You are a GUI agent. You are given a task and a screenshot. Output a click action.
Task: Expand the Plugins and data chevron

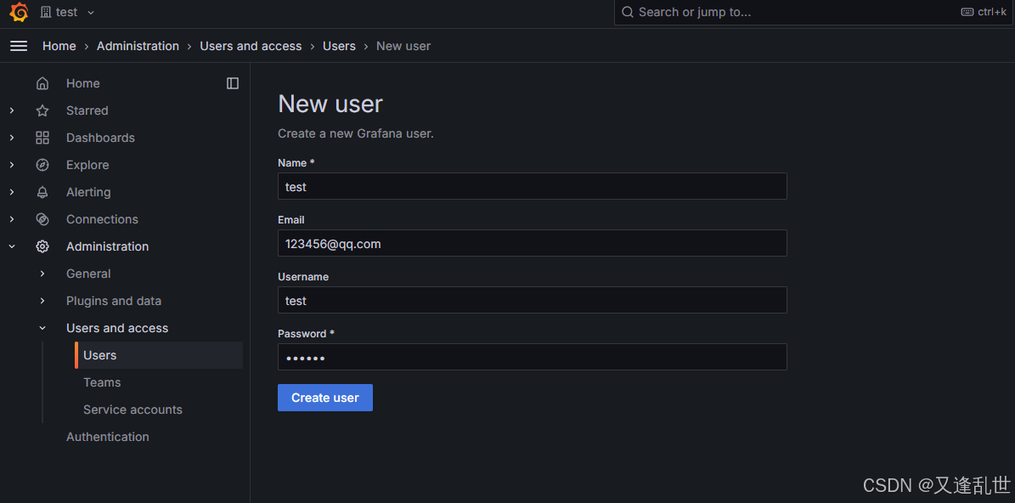pos(42,301)
